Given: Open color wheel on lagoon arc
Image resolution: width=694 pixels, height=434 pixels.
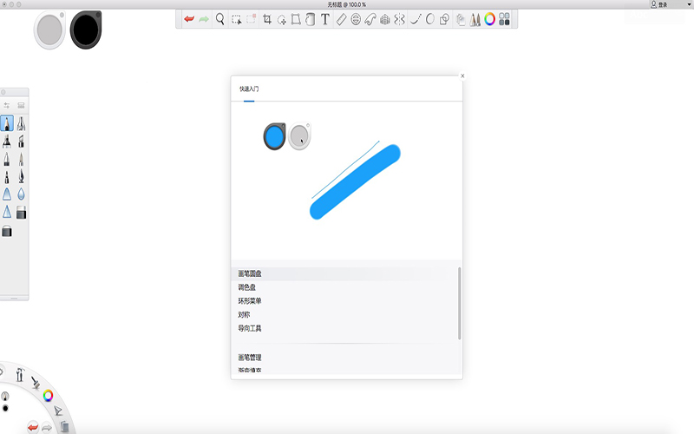Looking at the screenshot, I should (48, 396).
